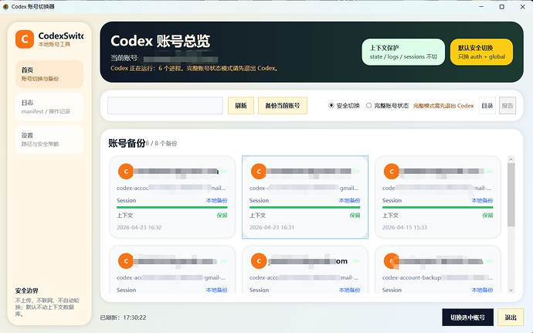Click the green status dot on the 2026-04-15 card
The width and height of the screenshot is (533, 333).
(489, 172)
